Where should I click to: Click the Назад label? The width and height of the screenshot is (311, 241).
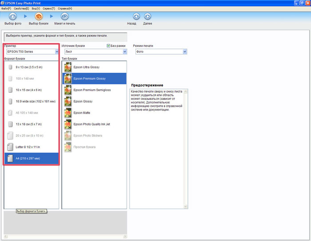click(132, 24)
